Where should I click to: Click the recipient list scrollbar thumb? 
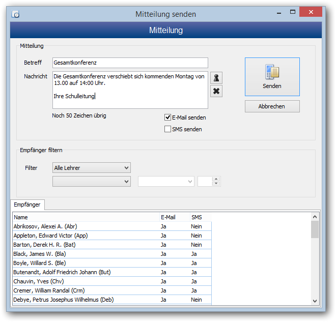(x=315, y=229)
